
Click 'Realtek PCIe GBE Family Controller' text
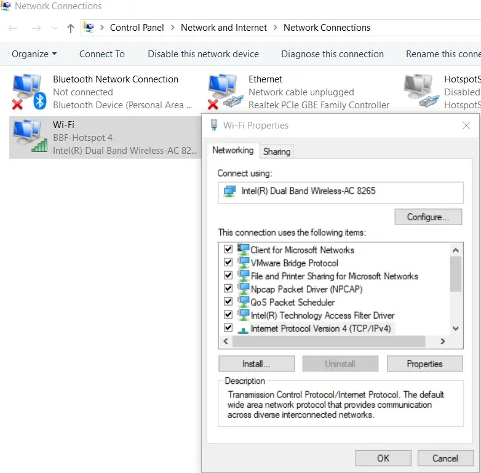(x=319, y=105)
